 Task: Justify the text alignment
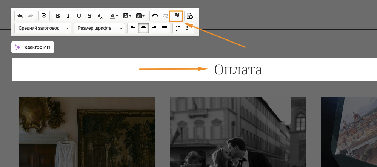165,28
